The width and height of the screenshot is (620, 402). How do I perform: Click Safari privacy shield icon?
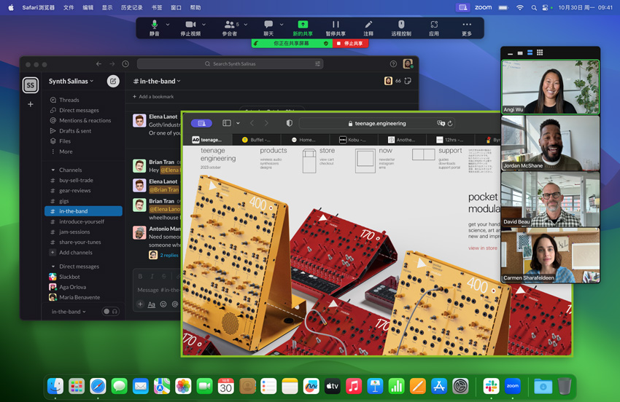(x=289, y=123)
